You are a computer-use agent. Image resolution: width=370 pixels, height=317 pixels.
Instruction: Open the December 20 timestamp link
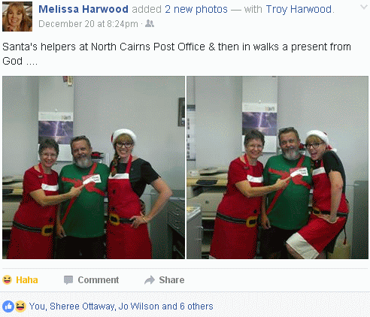point(88,24)
